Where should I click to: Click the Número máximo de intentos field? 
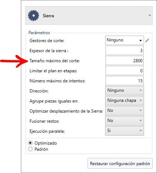125,81
